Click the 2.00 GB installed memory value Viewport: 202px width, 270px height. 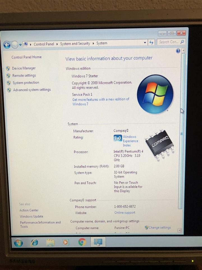(x=119, y=166)
